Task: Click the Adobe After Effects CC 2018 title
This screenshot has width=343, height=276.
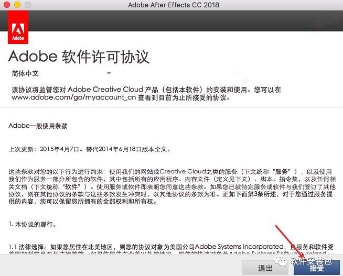Action: pyautogui.click(x=174, y=5)
